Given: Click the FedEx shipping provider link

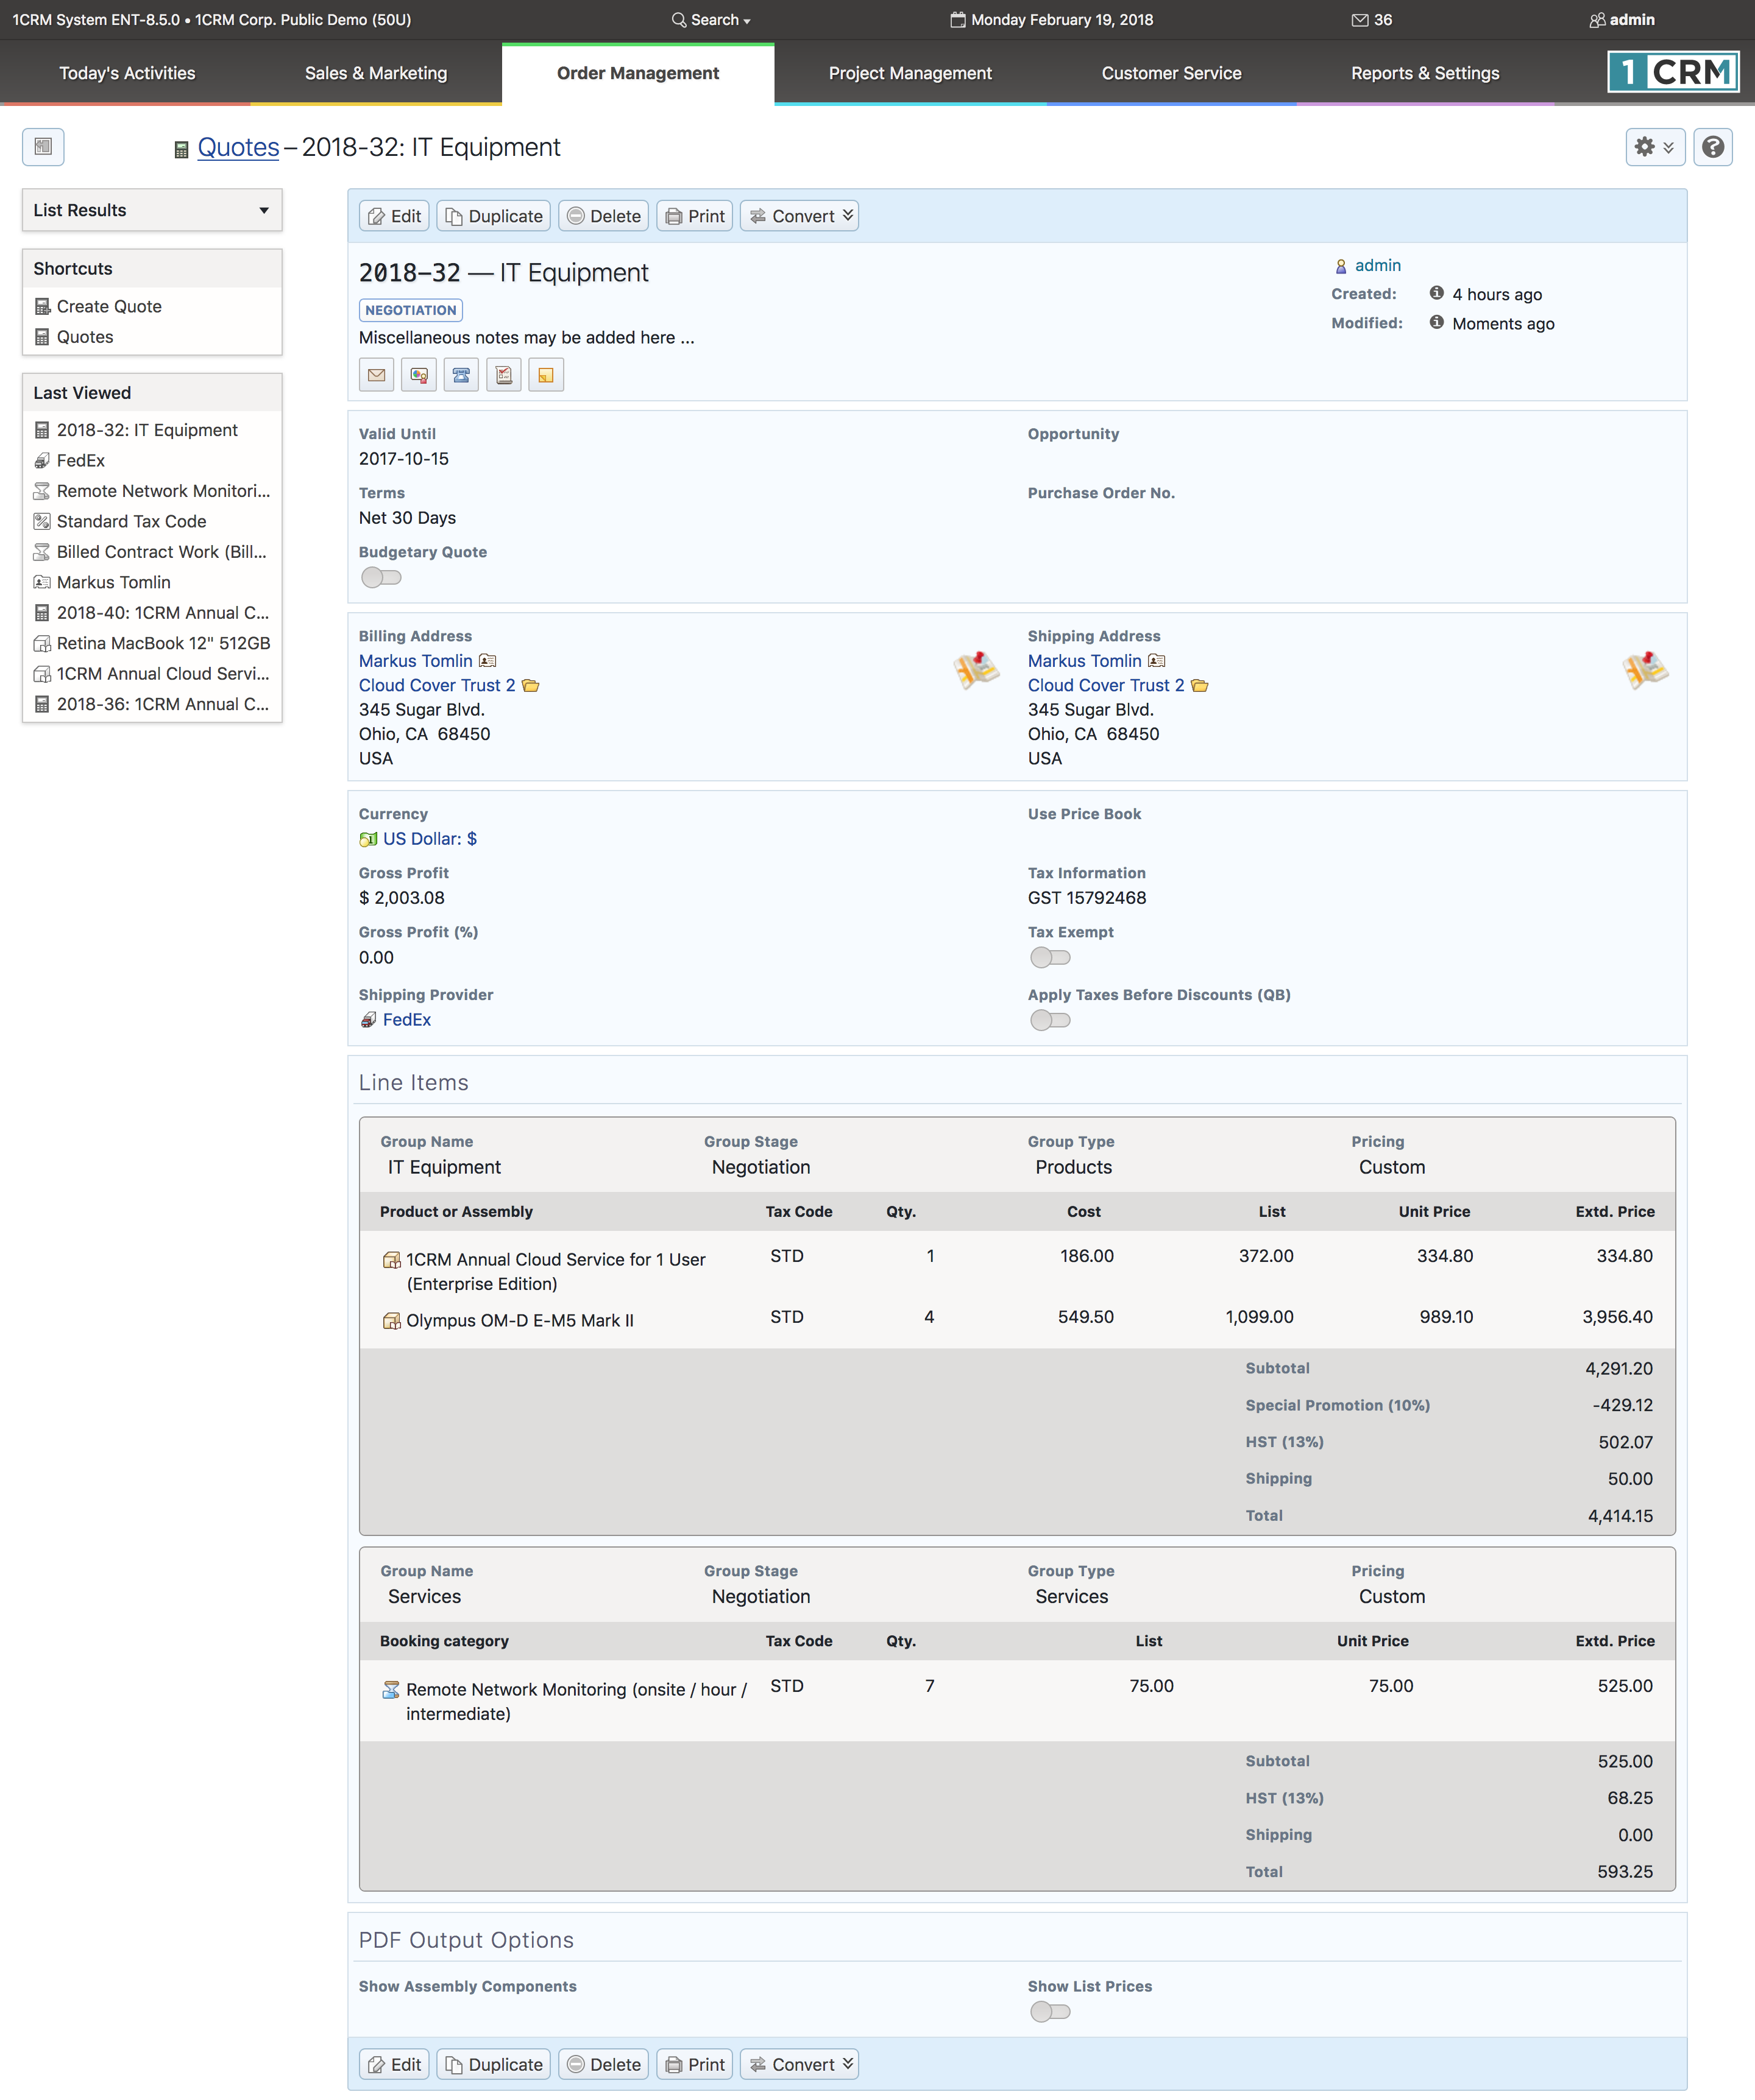Looking at the screenshot, I should 407,1020.
